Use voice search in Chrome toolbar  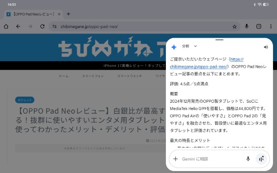[x=247, y=26]
